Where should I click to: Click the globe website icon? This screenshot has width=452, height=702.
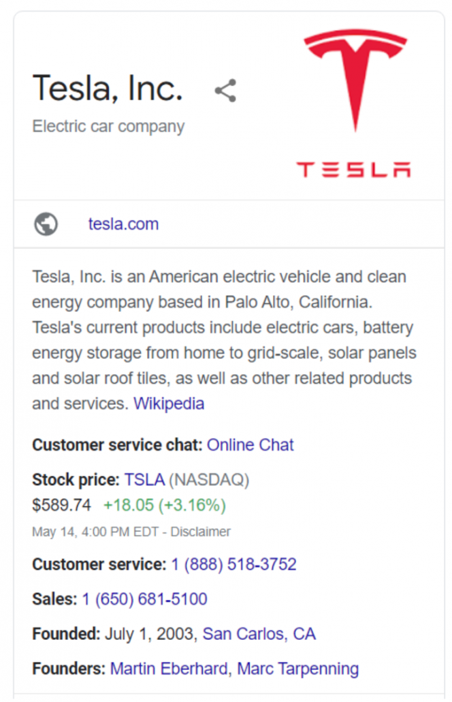(46, 224)
